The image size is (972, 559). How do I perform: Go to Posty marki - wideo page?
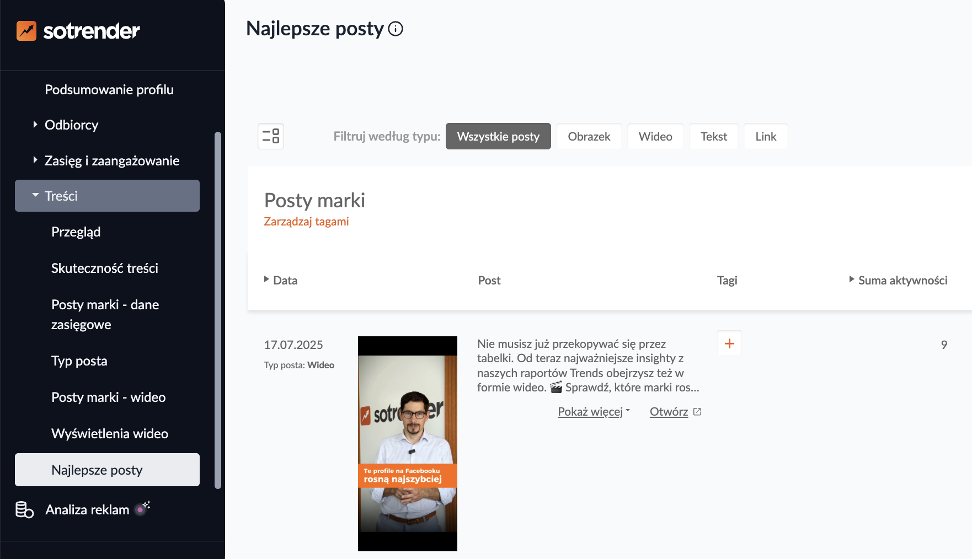coord(108,397)
